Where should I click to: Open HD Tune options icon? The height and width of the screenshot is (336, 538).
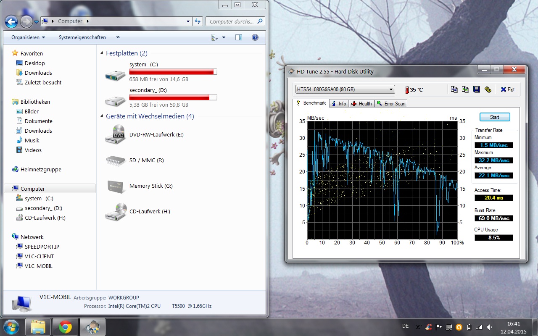point(488,89)
